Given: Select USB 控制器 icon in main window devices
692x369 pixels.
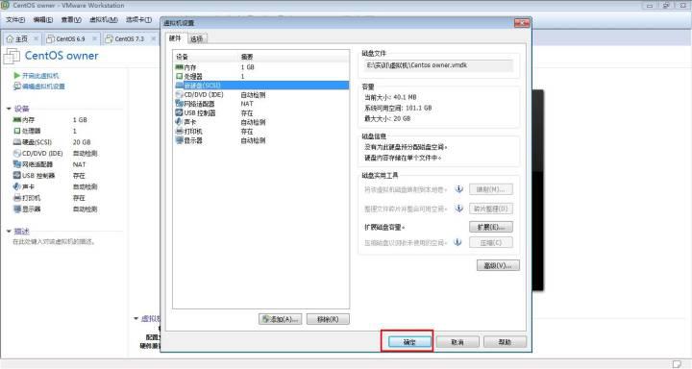Looking at the screenshot, I should point(16,175).
